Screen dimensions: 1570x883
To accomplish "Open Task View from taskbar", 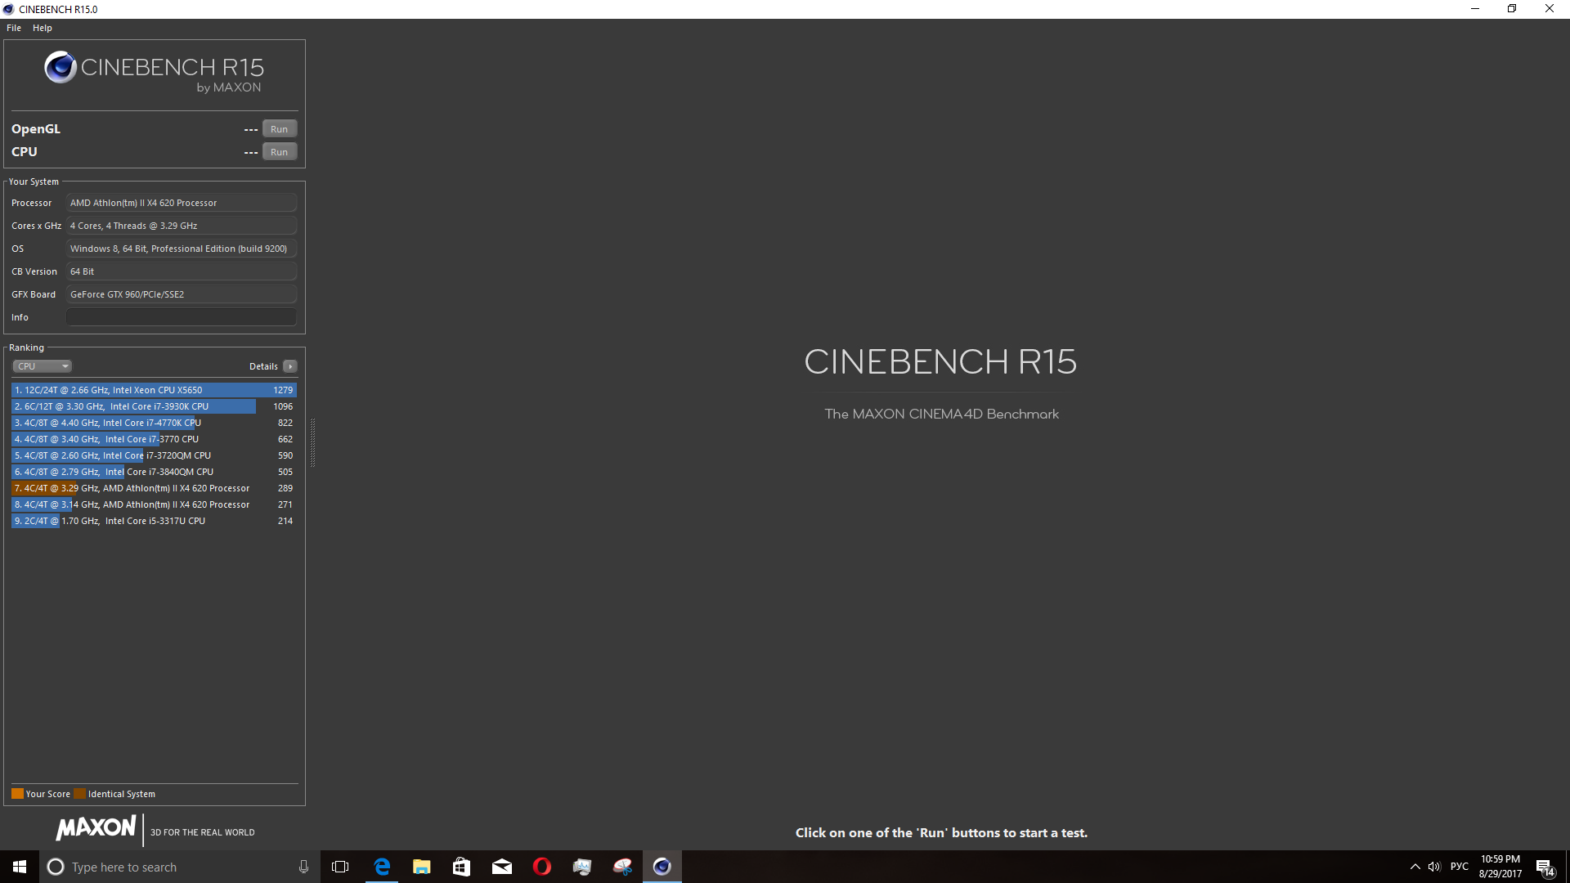I will click(340, 867).
